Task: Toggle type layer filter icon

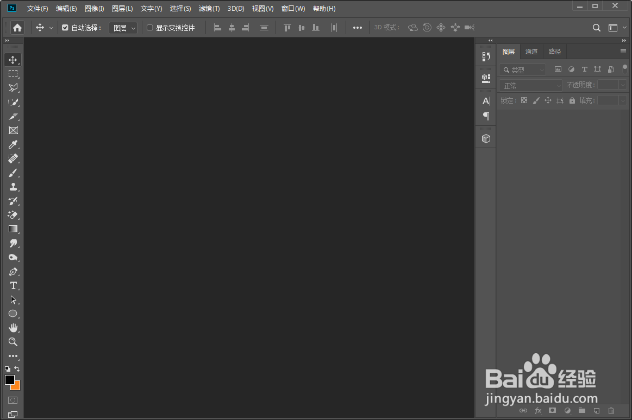Action: (x=584, y=69)
